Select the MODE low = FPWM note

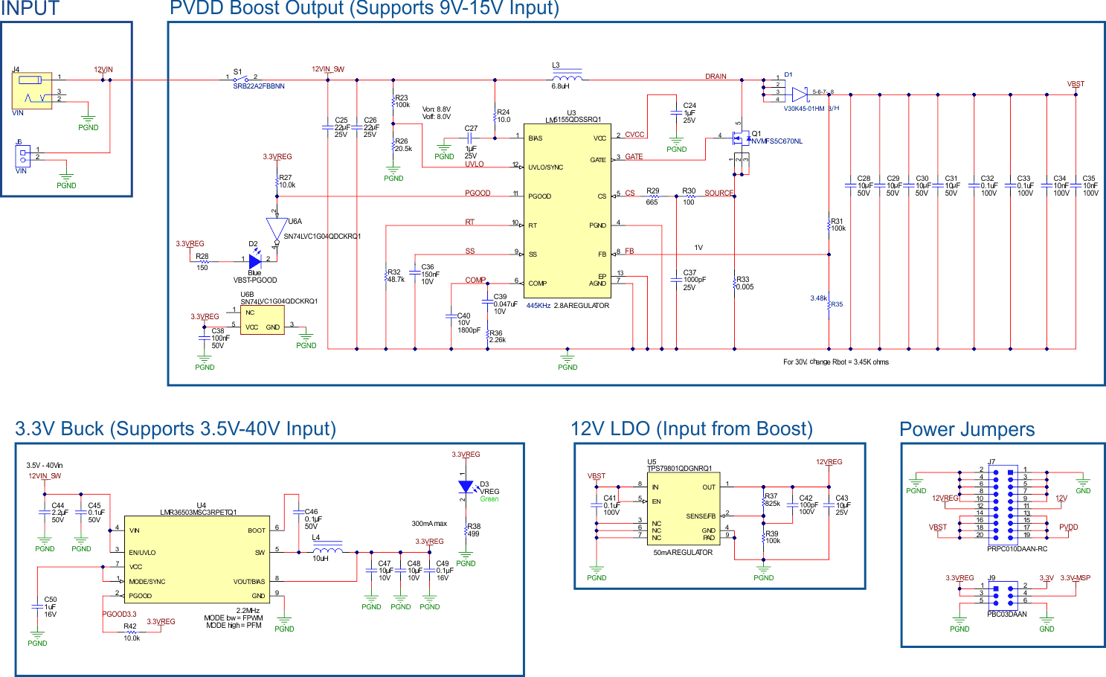[234, 618]
